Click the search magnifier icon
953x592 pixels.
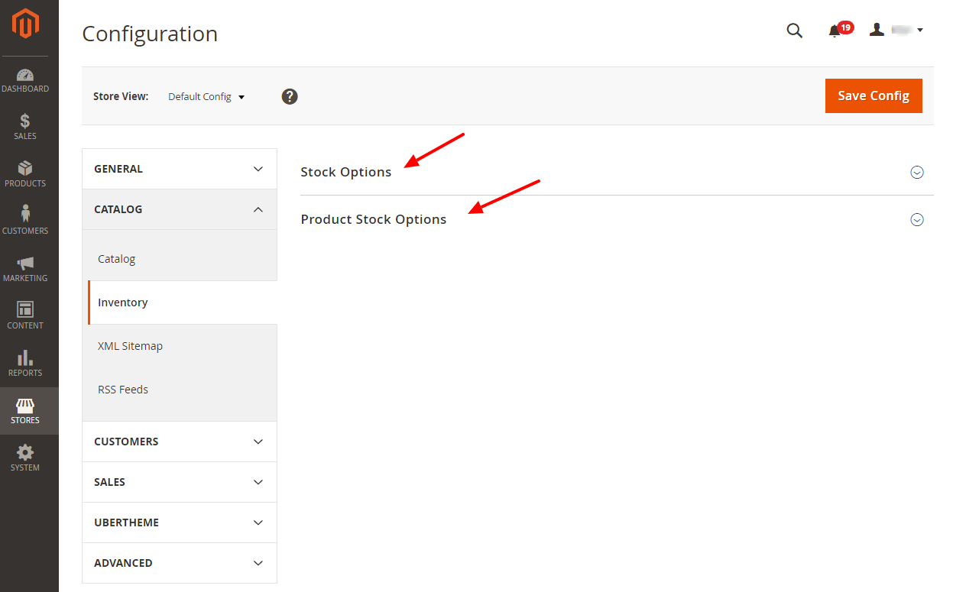(795, 31)
